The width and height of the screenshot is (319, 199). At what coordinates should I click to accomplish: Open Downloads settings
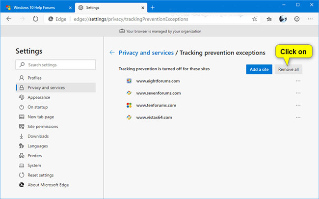pyautogui.click(x=55, y=136)
